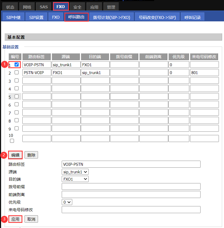Open the 网络 top tab
224x228 pixels.
click(x=27, y=7)
